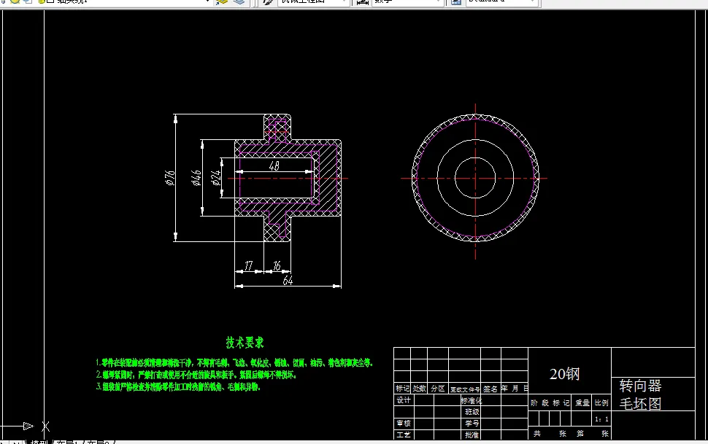This screenshot has height=444, width=708.
Task: Select the 17 dimension below the section view
Action: pyautogui.click(x=248, y=266)
